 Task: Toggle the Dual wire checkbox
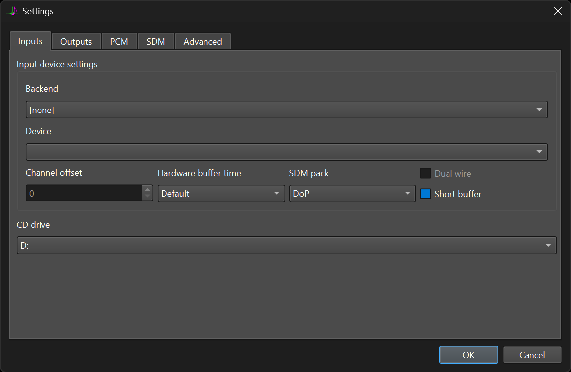425,174
